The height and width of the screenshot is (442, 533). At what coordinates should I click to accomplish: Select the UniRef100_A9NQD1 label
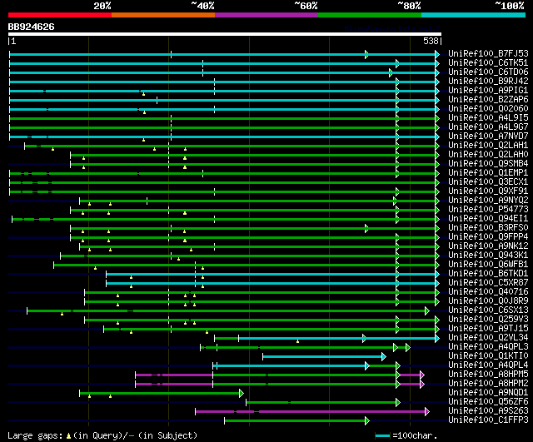point(488,393)
